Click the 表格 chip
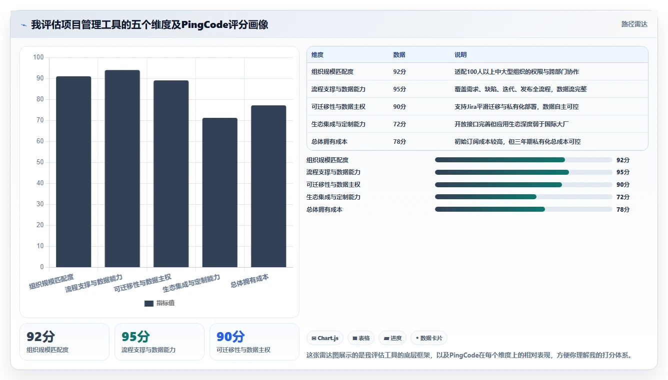Image resolution: width=668 pixels, height=380 pixels. pyautogui.click(x=361, y=338)
